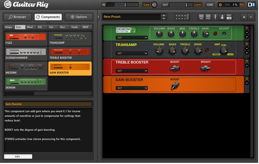Power off the Demon Distortion component
Image resolution: width=259 pixels, height=164 pixels.
point(247,28)
